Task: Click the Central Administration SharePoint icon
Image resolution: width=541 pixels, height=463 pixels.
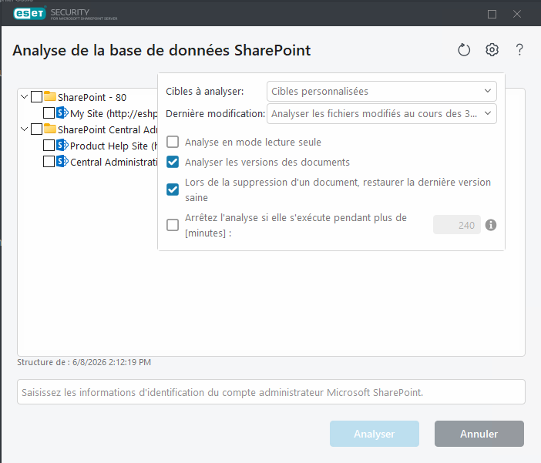Action: pyautogui.click(x=62, y=161)
